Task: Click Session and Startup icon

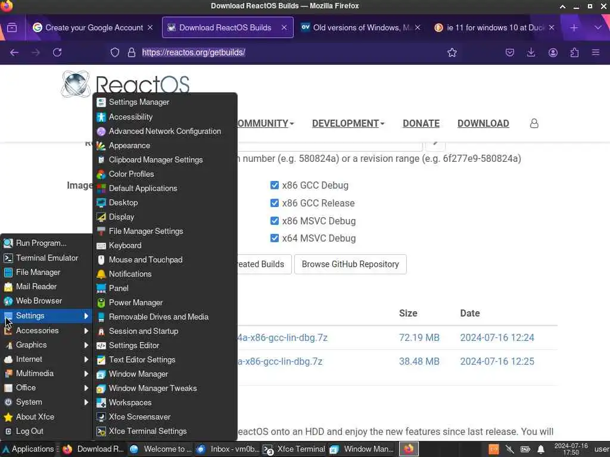Action: pyautogui.click(x=101, y=331)
